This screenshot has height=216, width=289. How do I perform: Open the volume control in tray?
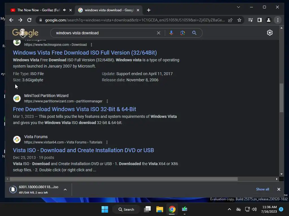click(254, 209)
